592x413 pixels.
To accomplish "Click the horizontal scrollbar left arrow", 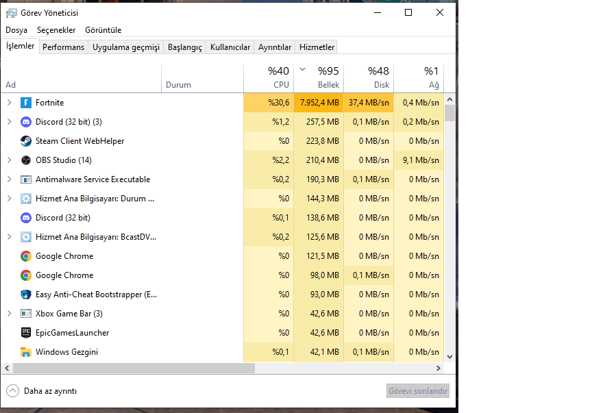I will click(x=7, y=368).
